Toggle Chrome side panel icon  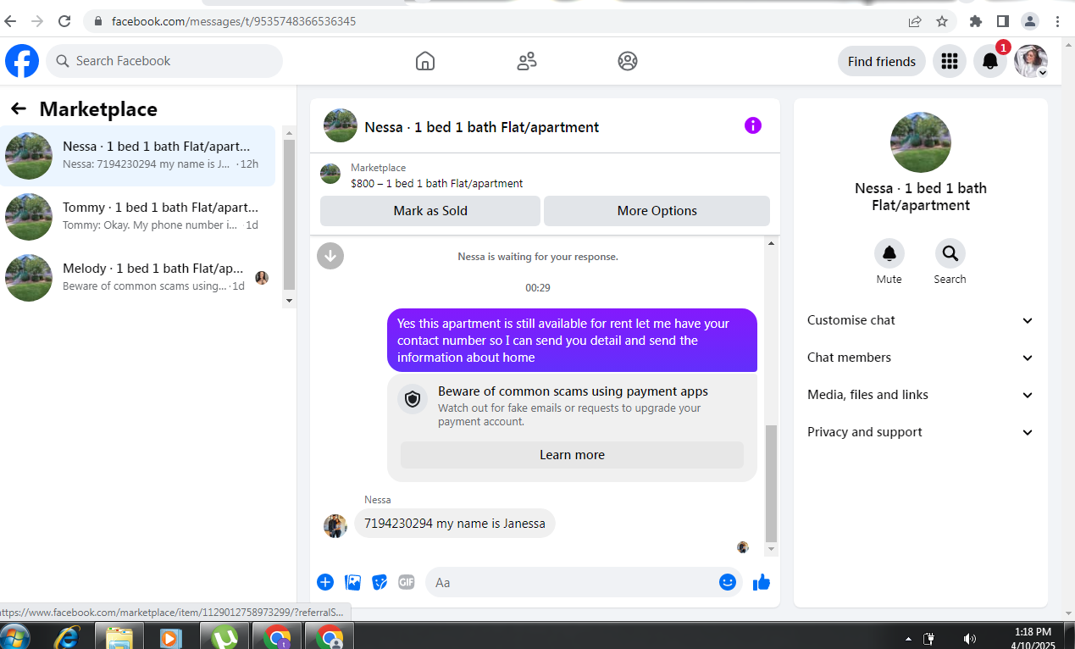point(1003,21)
